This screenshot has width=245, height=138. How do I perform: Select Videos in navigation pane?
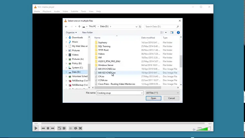coord(75,55)
